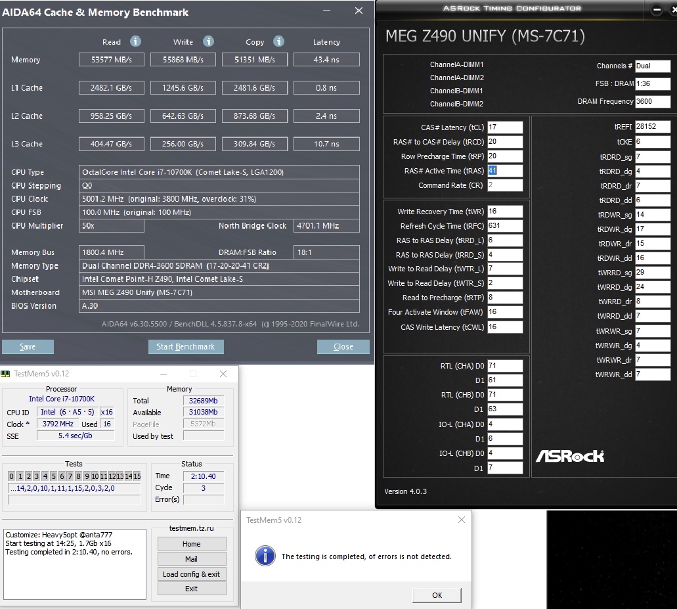The image size is (677, 609).
Task: Click the CPU Clock 5001.2 MHz field
Action: pyautogui.click(x=219, y=198)
